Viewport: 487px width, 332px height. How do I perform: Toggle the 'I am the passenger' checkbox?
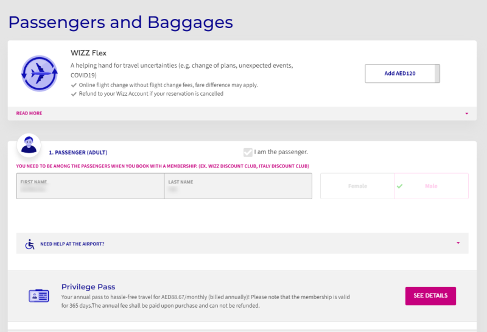point(248,152)
